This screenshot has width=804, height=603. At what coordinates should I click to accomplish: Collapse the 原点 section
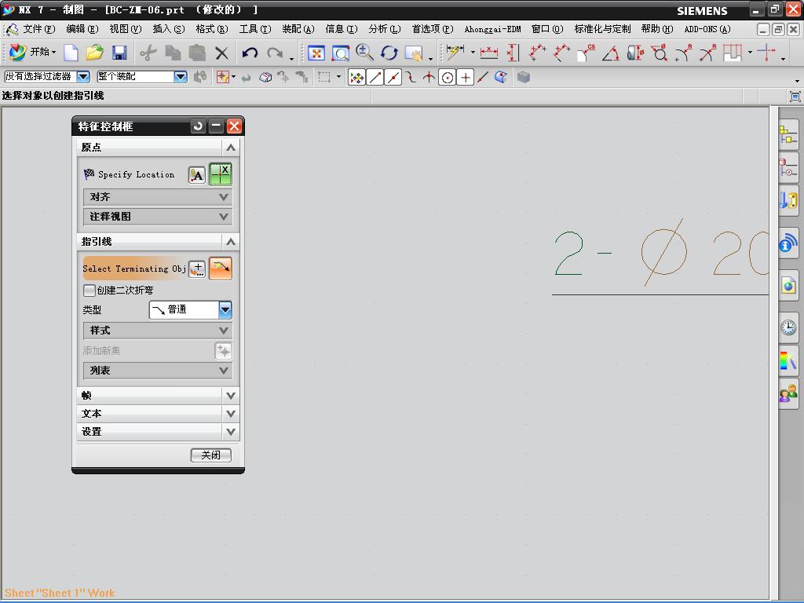point(158,147)
